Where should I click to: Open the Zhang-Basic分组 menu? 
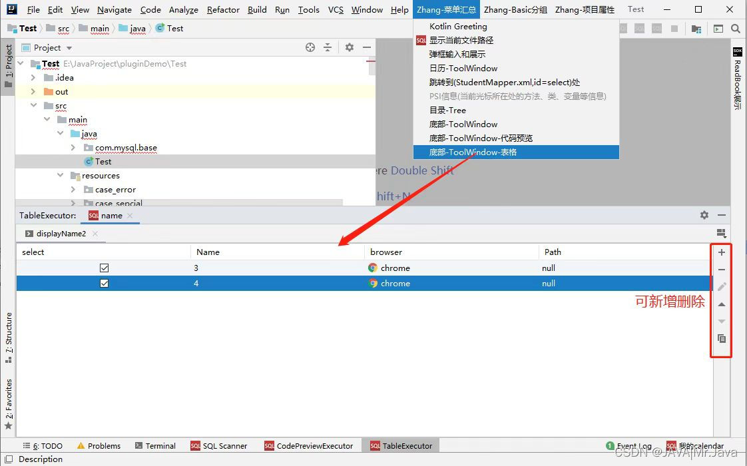[x=515, y=9]
